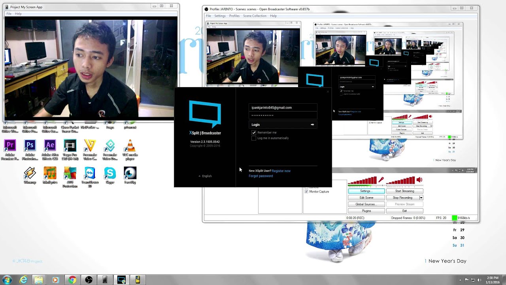Viewport: 506px width, 285px height.
Task: Open Plugins button in OBS
Action: coord(366,211)
